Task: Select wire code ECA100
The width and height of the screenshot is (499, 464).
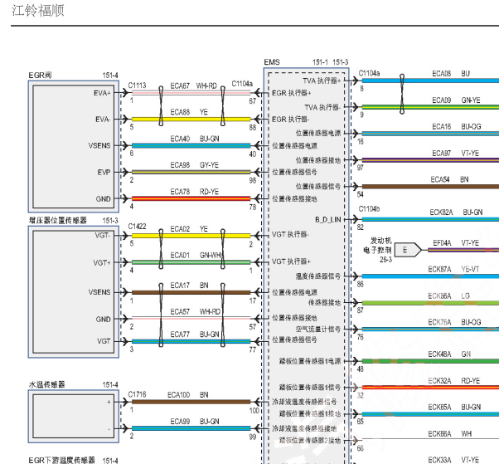Action: pyautogui.click(x=178, y=395)
